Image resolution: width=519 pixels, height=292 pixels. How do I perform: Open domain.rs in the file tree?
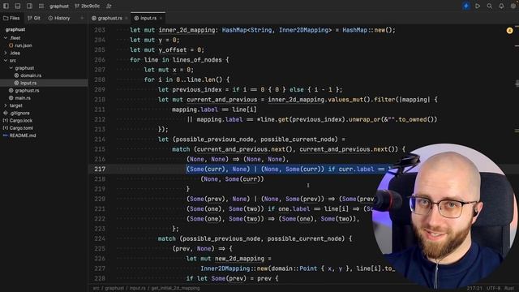(31, 75)
